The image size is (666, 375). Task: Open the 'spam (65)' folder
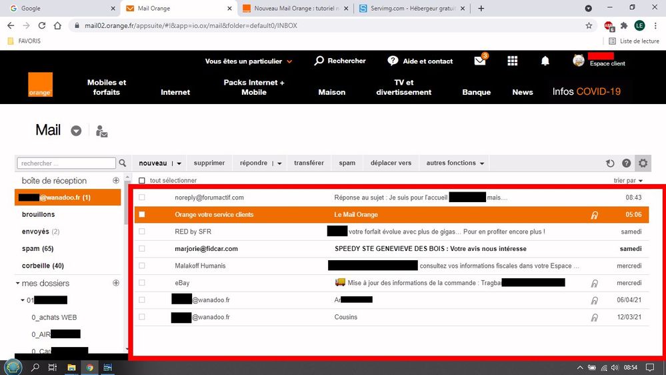coord(38,248)
